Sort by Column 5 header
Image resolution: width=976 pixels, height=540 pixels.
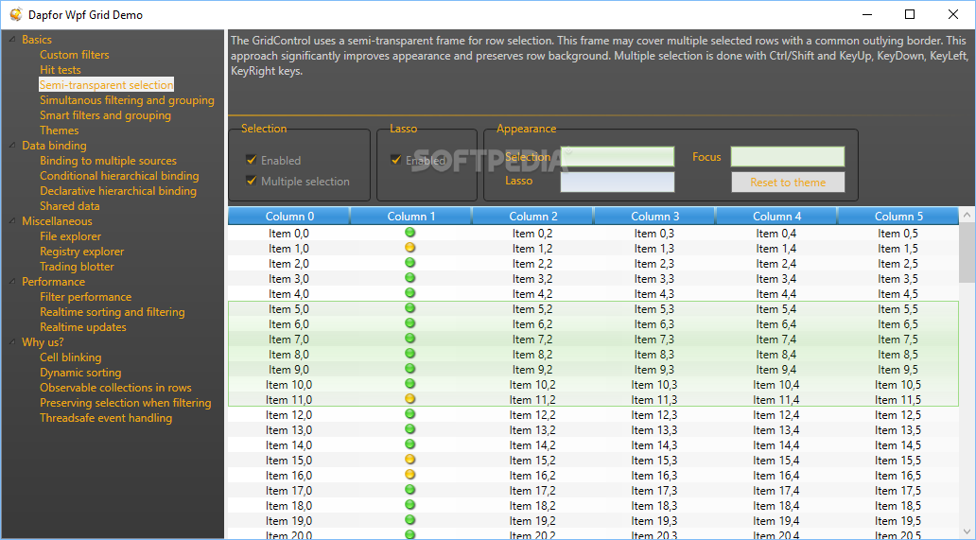point(898,216)
